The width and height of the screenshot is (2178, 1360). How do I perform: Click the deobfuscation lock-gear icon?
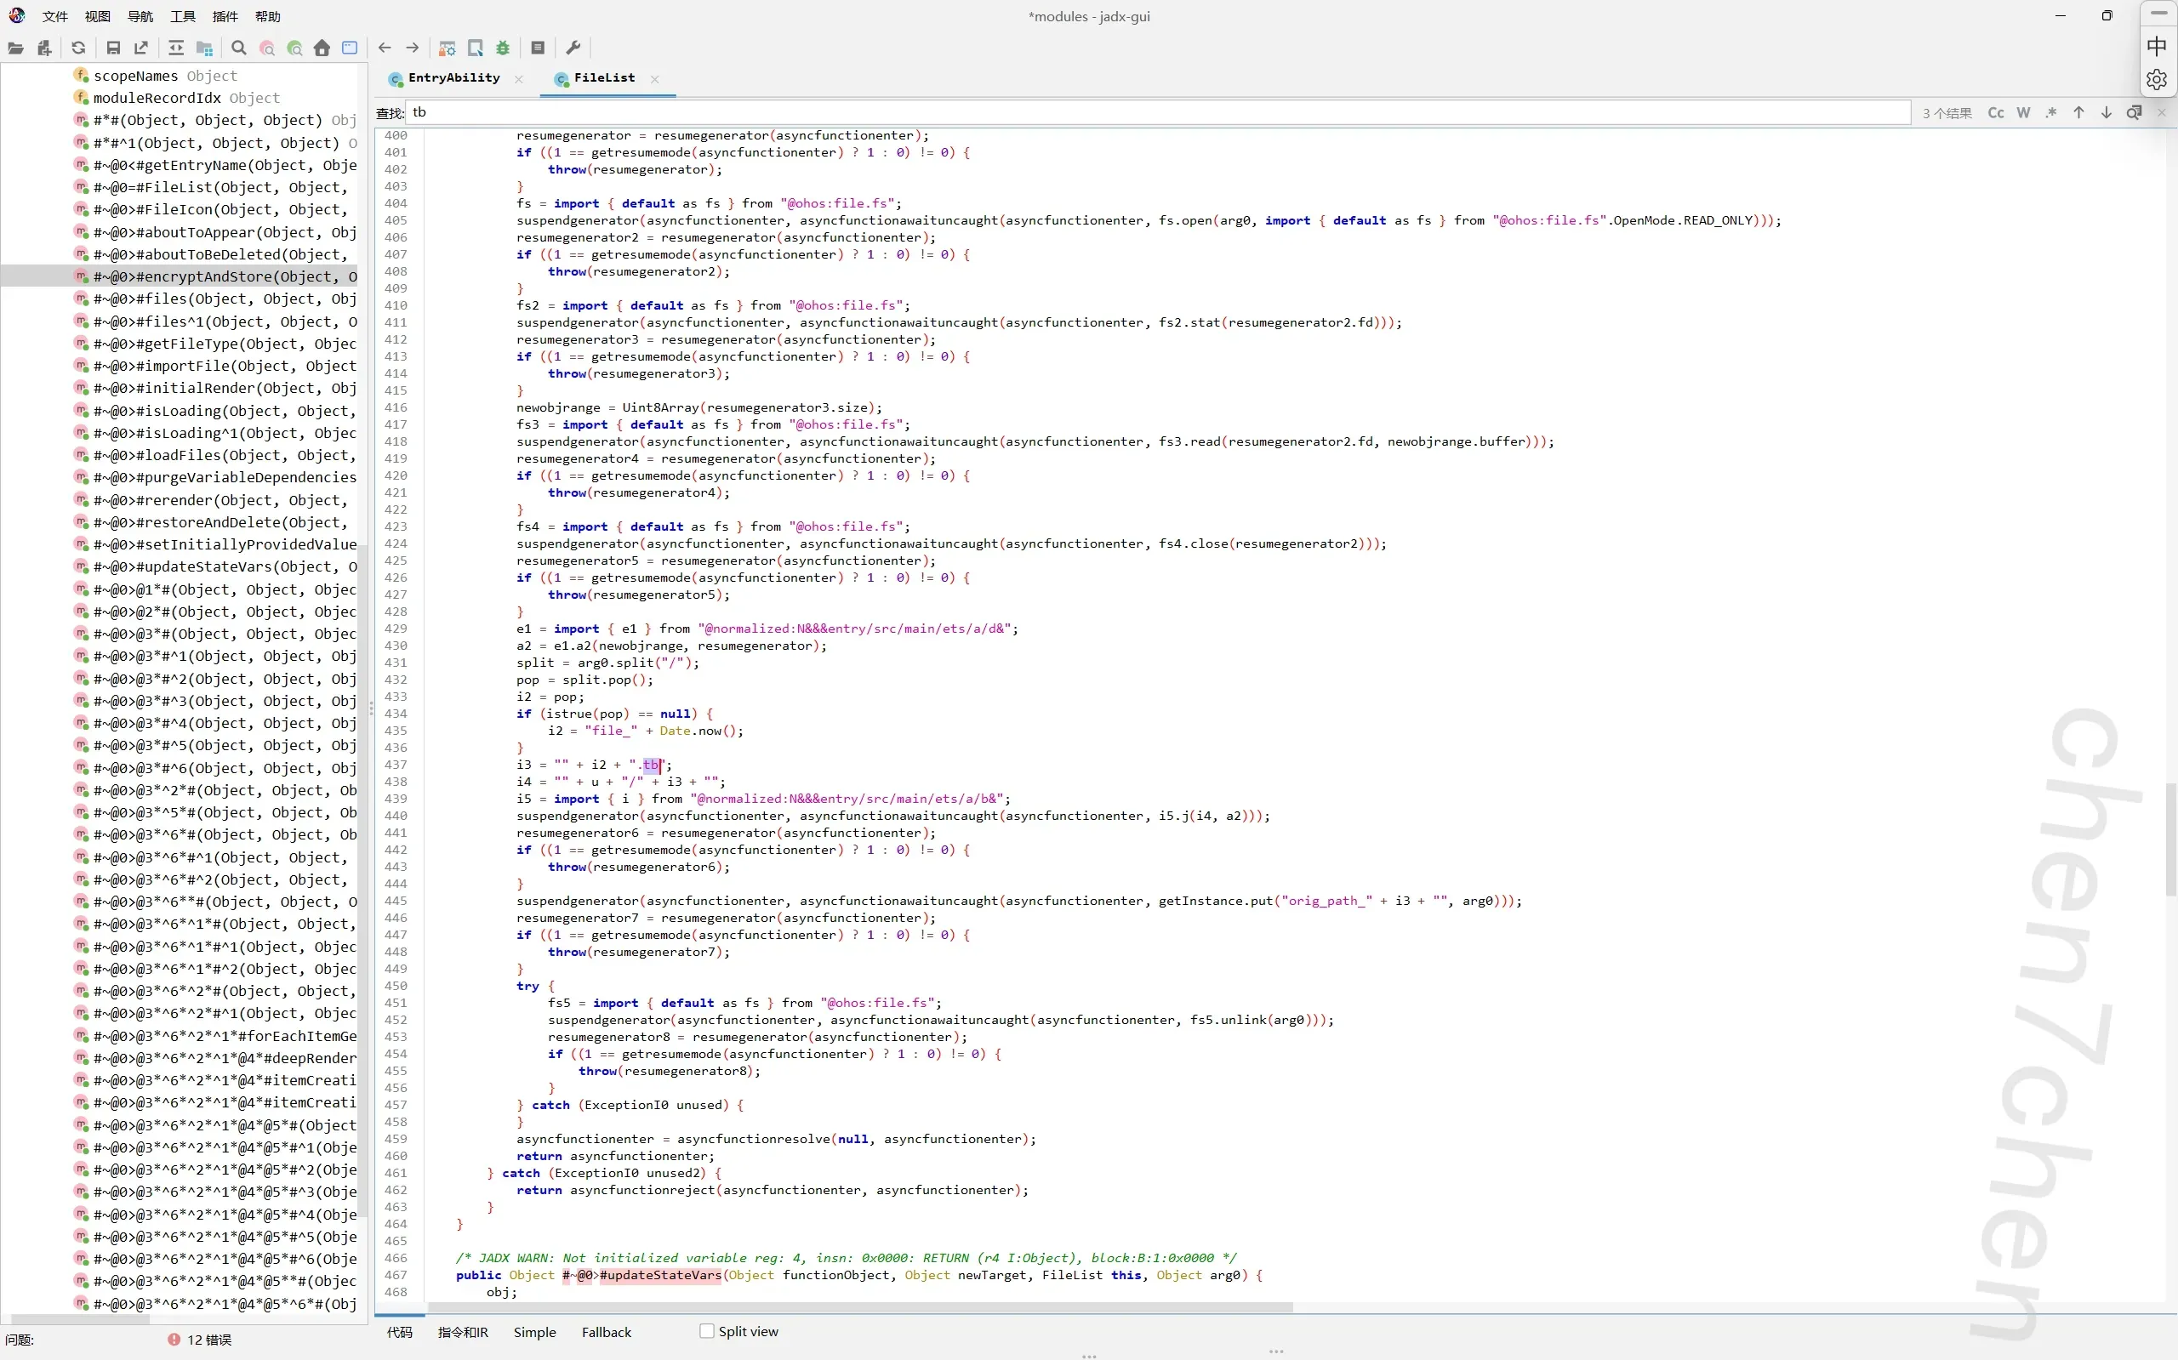(448, 48)
